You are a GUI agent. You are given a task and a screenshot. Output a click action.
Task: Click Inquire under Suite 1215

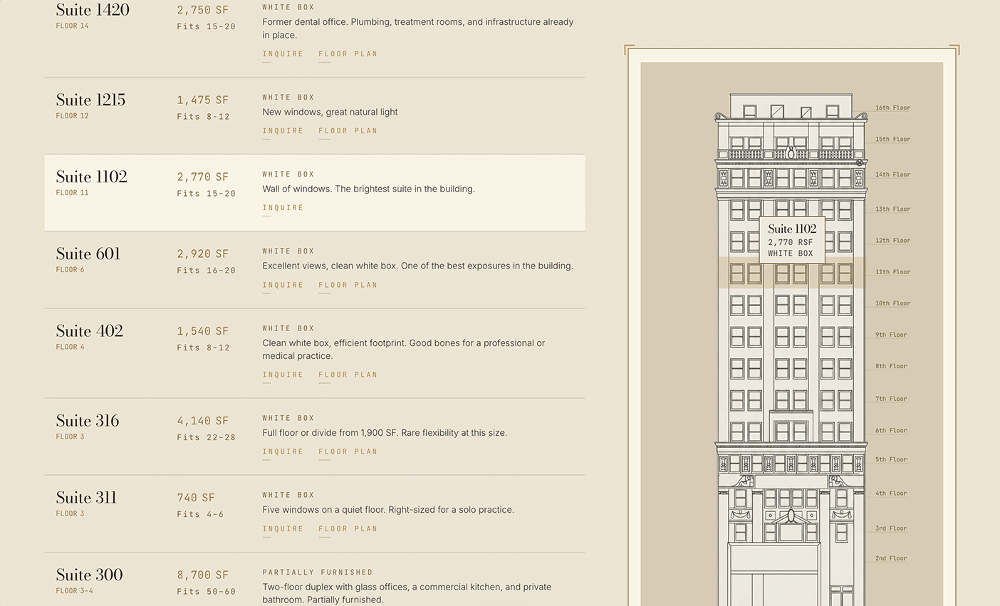[283, 131]
